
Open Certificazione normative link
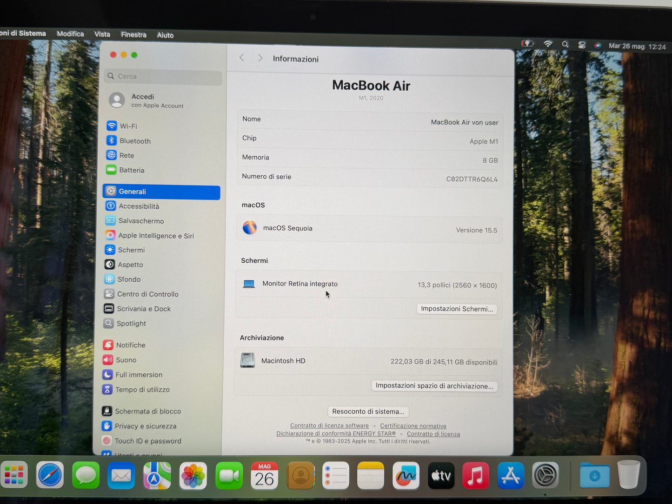tap(413, 426)
